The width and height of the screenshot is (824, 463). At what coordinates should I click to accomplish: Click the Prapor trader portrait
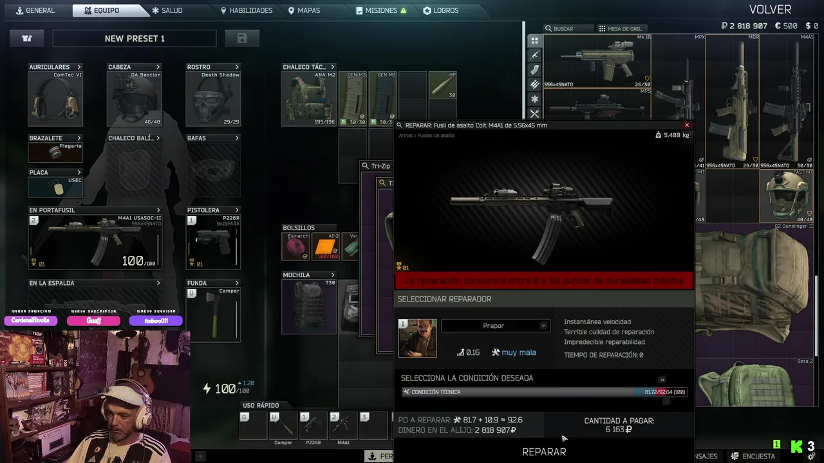417,338
